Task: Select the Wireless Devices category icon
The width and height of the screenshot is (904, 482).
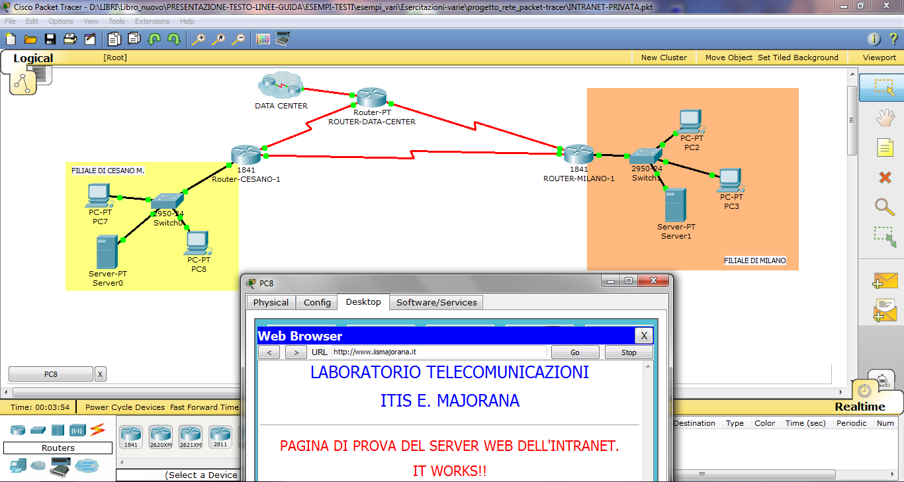Action: point(77,430)
